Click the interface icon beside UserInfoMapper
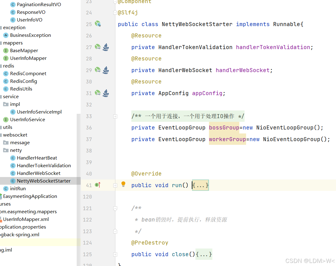The image size is (336, 266). point(6,58)
